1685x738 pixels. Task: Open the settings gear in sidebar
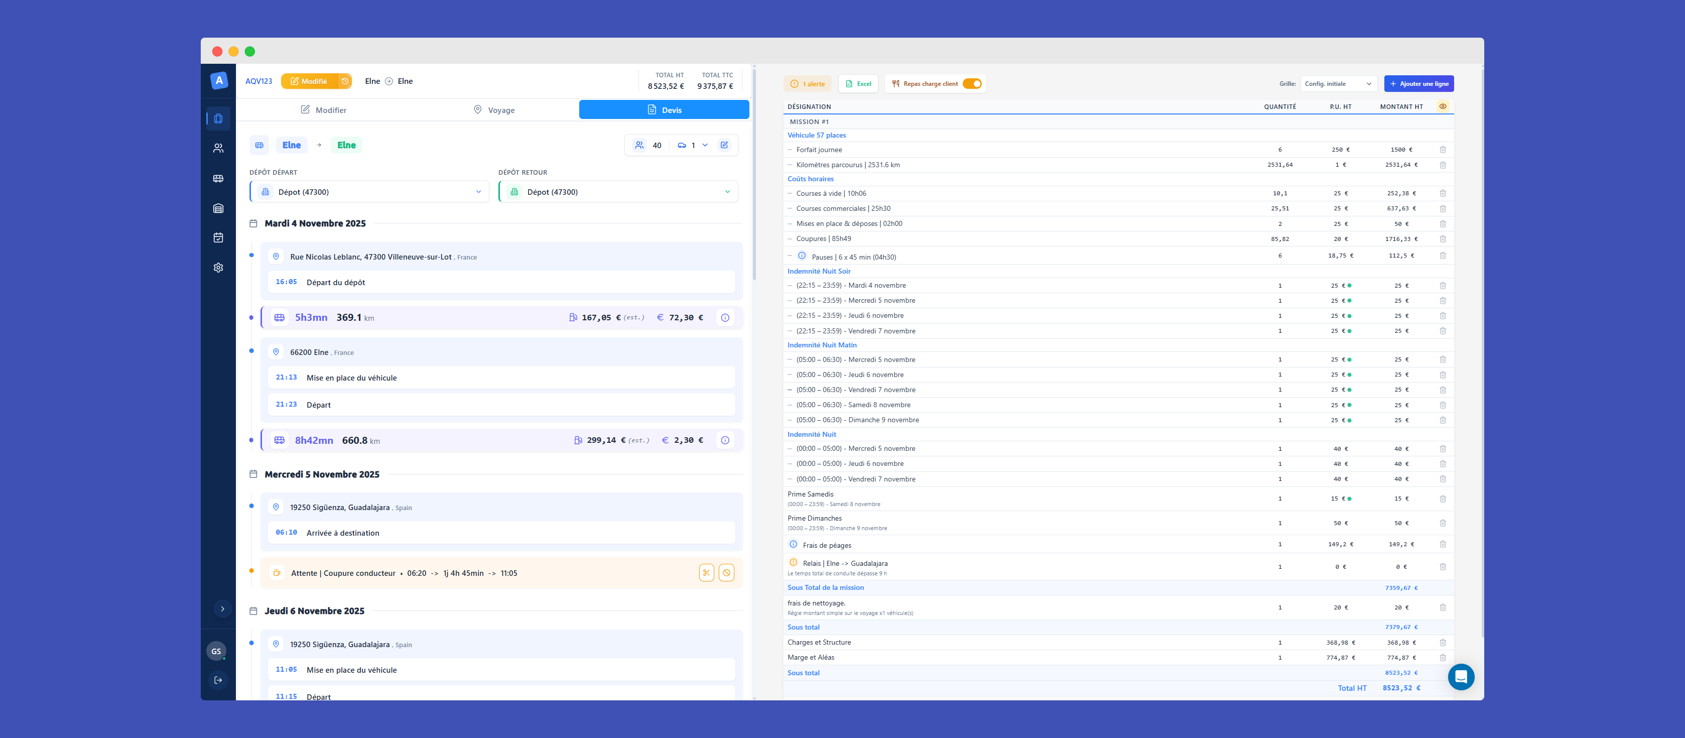218,268
